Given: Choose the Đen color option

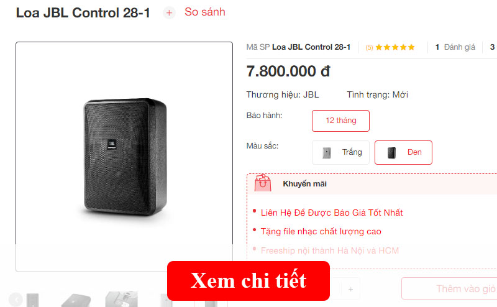Looking at the screenshot, I should pos(403,152).
